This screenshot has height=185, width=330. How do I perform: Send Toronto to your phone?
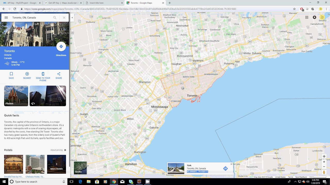(x=43, y=77)
